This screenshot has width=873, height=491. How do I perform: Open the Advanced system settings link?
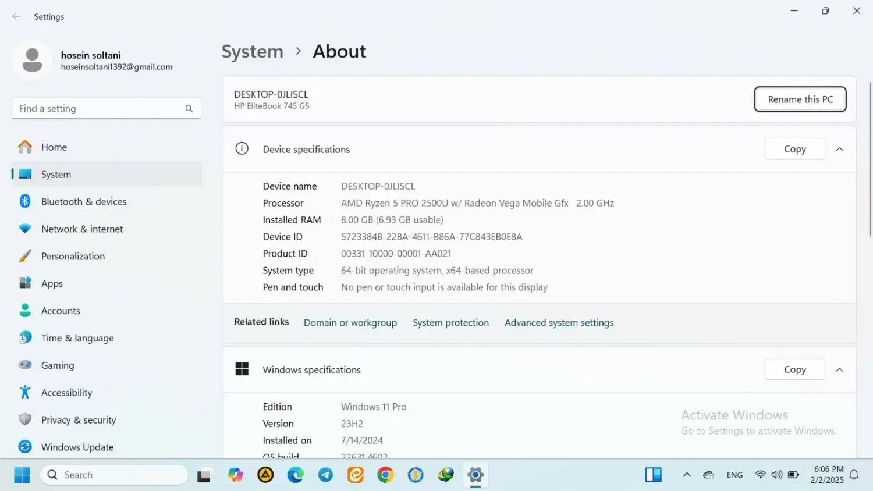tap(559, 323)
